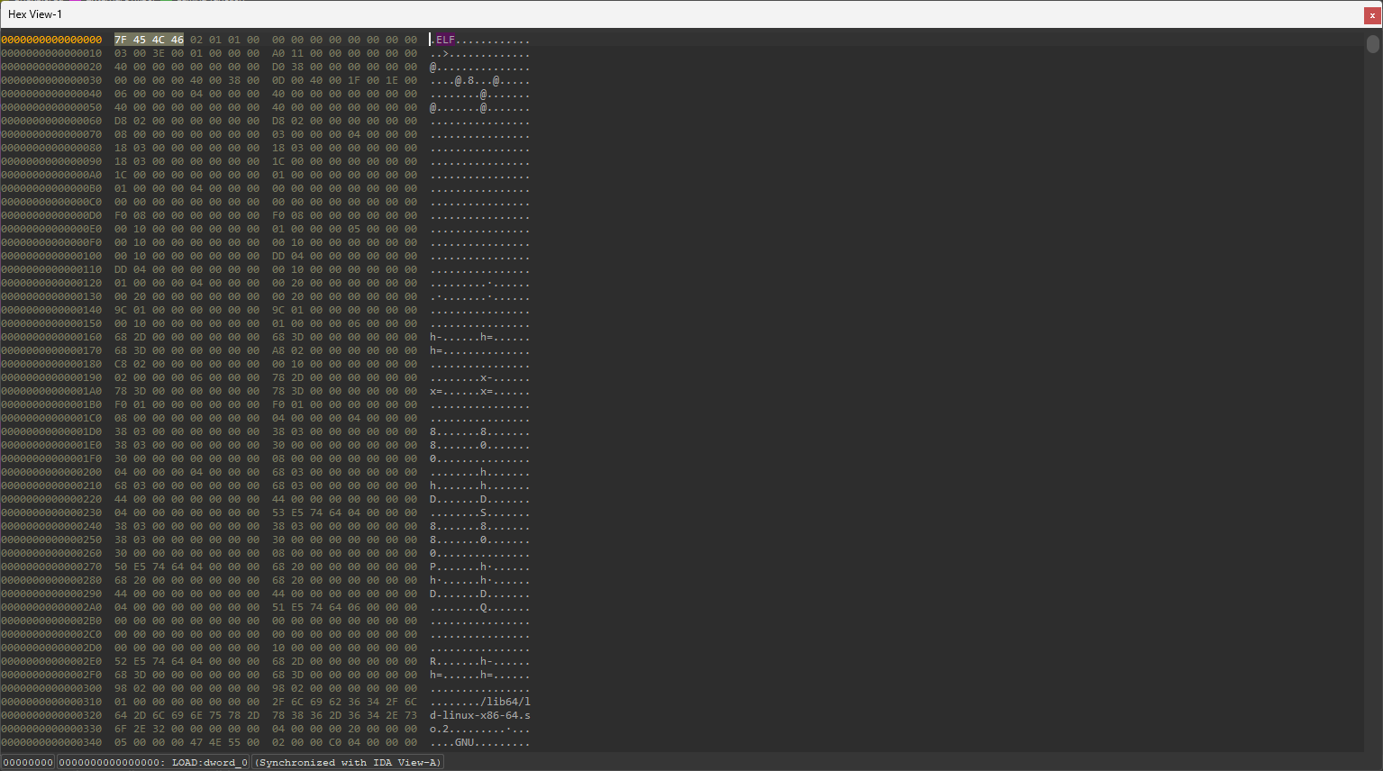Image resolution: width=1383 pixels, height=771 pixels.
Task: Select ASCII text ending in /lib64/l
Action: coord(480,702)
